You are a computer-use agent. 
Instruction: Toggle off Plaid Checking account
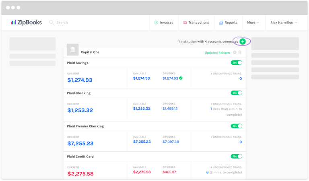pos(237,93)
